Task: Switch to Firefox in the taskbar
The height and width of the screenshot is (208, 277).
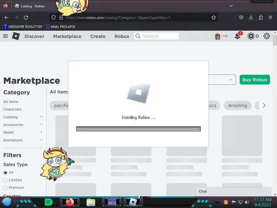Action: pyautogui.click(x=70, y=202)
